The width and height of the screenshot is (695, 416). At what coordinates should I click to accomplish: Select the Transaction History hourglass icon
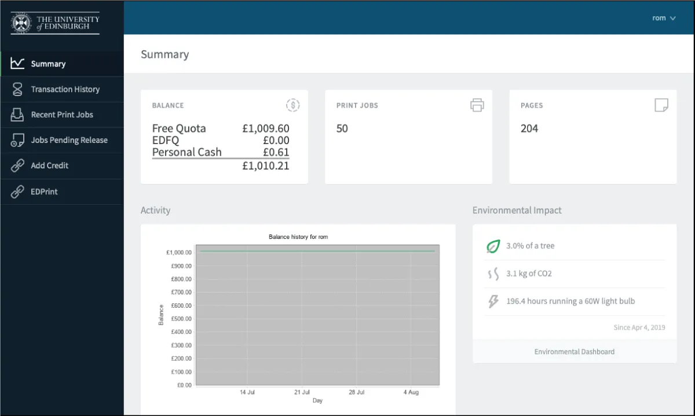click(18, 89)
